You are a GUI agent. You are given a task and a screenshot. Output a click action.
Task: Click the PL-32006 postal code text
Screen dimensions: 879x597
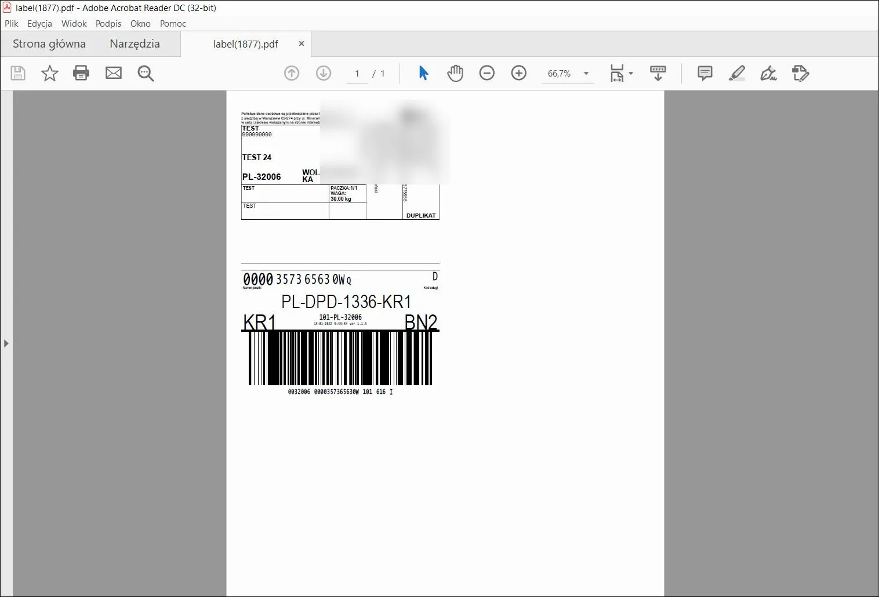pyautogui.click(x=261, y=177)
